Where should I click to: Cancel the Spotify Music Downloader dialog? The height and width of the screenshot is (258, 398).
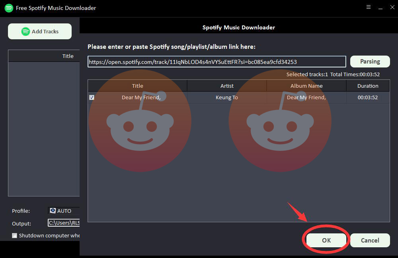tap(370, 240)
